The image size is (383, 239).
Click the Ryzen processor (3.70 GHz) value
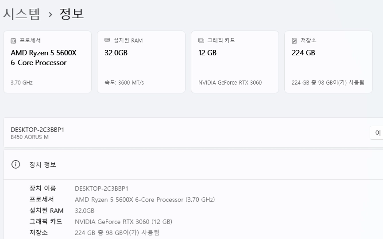145,200
